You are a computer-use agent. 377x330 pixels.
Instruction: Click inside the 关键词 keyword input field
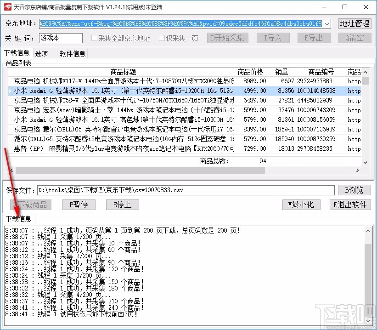pyautogui.click(x=60, y=39)
